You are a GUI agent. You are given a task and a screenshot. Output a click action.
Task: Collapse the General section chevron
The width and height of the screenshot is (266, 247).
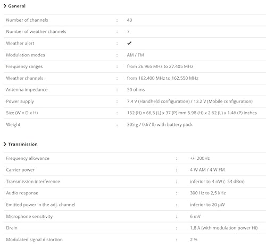tap(5, 6)
